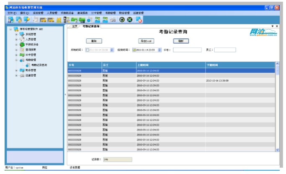This screenshot has width=286, height=174.
Task: Expand the 手持机设备 tree node
Action: pos(16,44)
